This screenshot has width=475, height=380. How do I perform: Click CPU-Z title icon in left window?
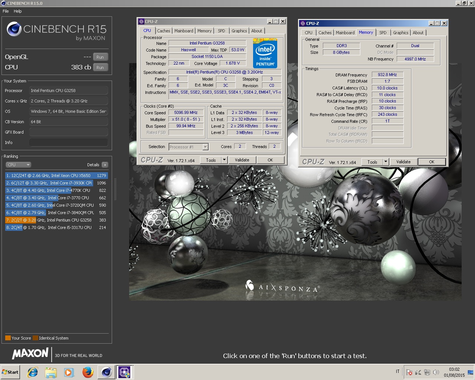coord(141,22)
